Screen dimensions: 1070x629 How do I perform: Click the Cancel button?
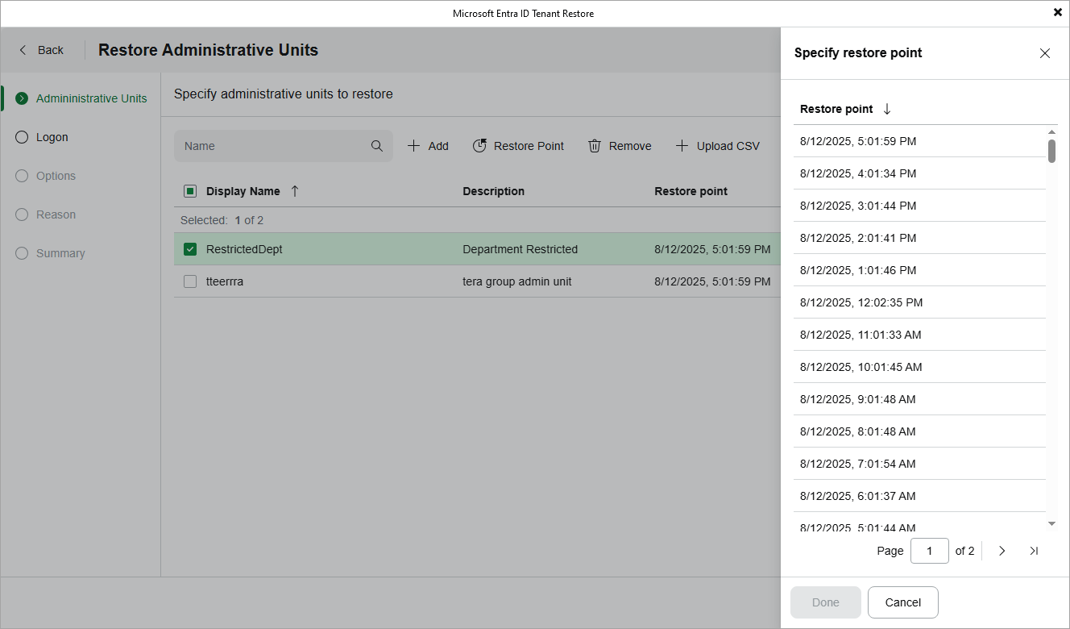902,602
